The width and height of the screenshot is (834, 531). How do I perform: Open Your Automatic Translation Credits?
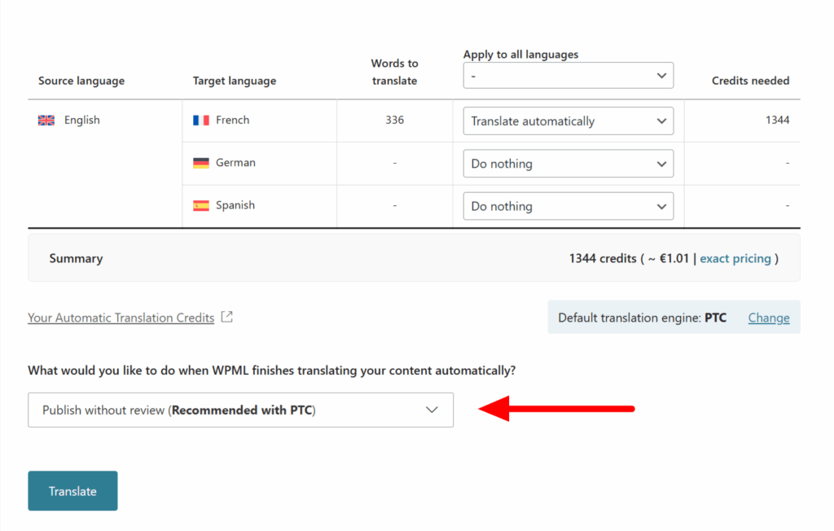click(121, 318)
